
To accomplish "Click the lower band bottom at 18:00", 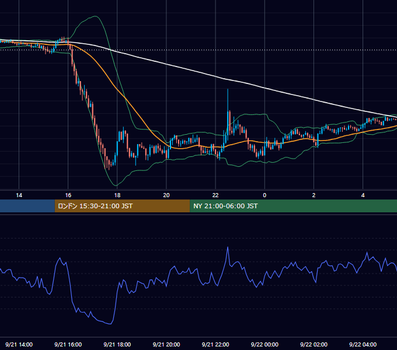I will click(x=116, y=185).
